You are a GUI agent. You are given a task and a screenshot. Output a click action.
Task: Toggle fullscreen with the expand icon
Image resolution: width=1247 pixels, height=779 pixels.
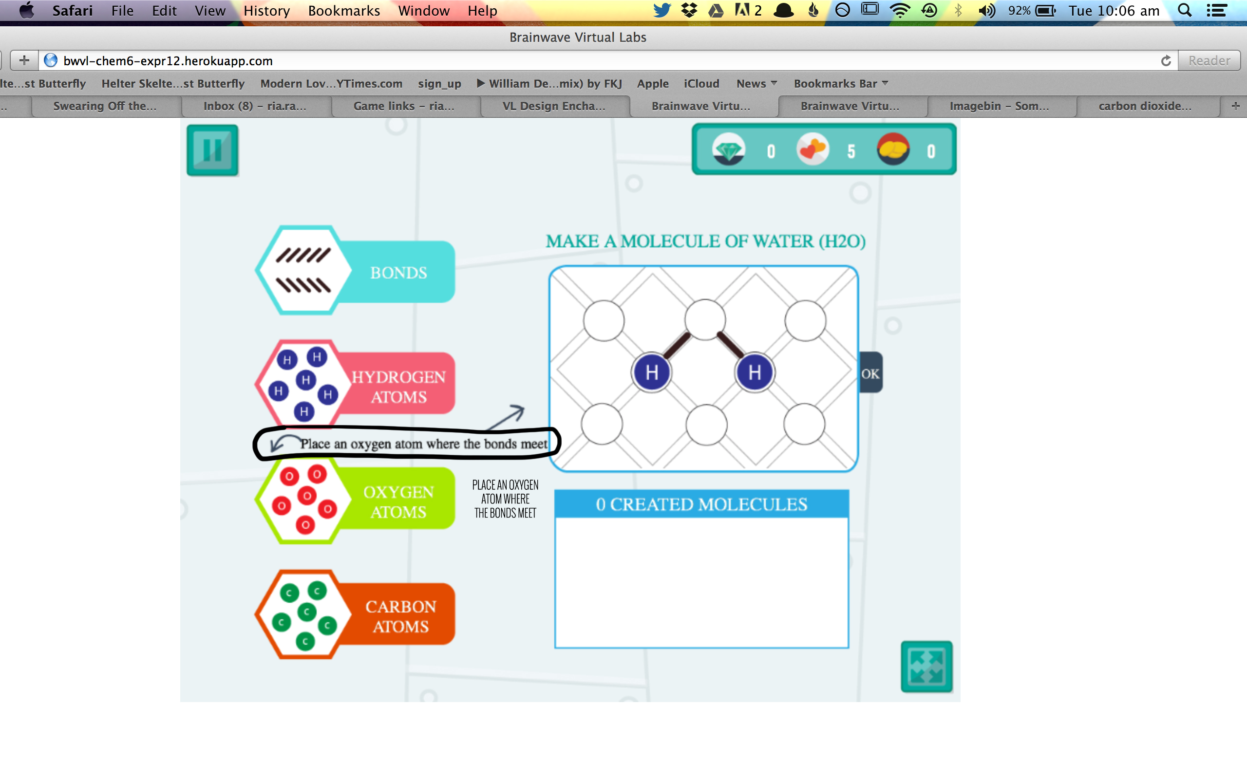pyautogui.click(x=926, y=667)
